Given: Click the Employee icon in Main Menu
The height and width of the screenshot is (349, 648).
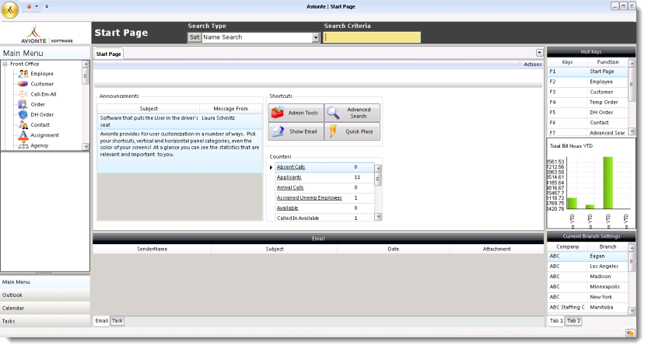Looking at the screenshot, I should click(23, 74).
